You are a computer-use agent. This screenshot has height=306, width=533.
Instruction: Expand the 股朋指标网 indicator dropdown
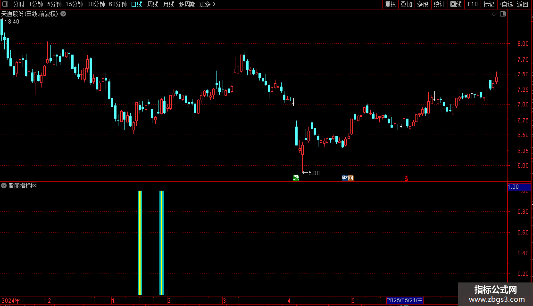(4, 185)
